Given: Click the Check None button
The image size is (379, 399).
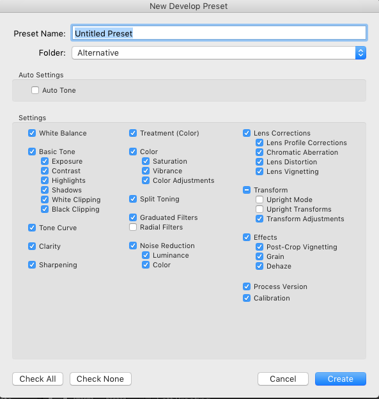Looking at the screenshot, I should (x=100, y=379).
